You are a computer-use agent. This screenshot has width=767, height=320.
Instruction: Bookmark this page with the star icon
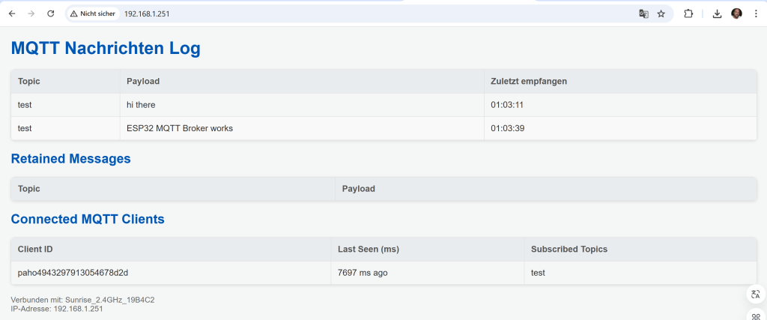pyautogui.click(x=661, y=13)
